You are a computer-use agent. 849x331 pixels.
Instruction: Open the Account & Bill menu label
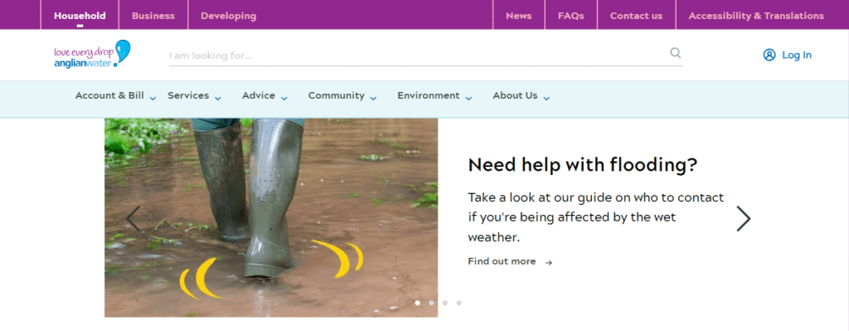tap(109, 95)
